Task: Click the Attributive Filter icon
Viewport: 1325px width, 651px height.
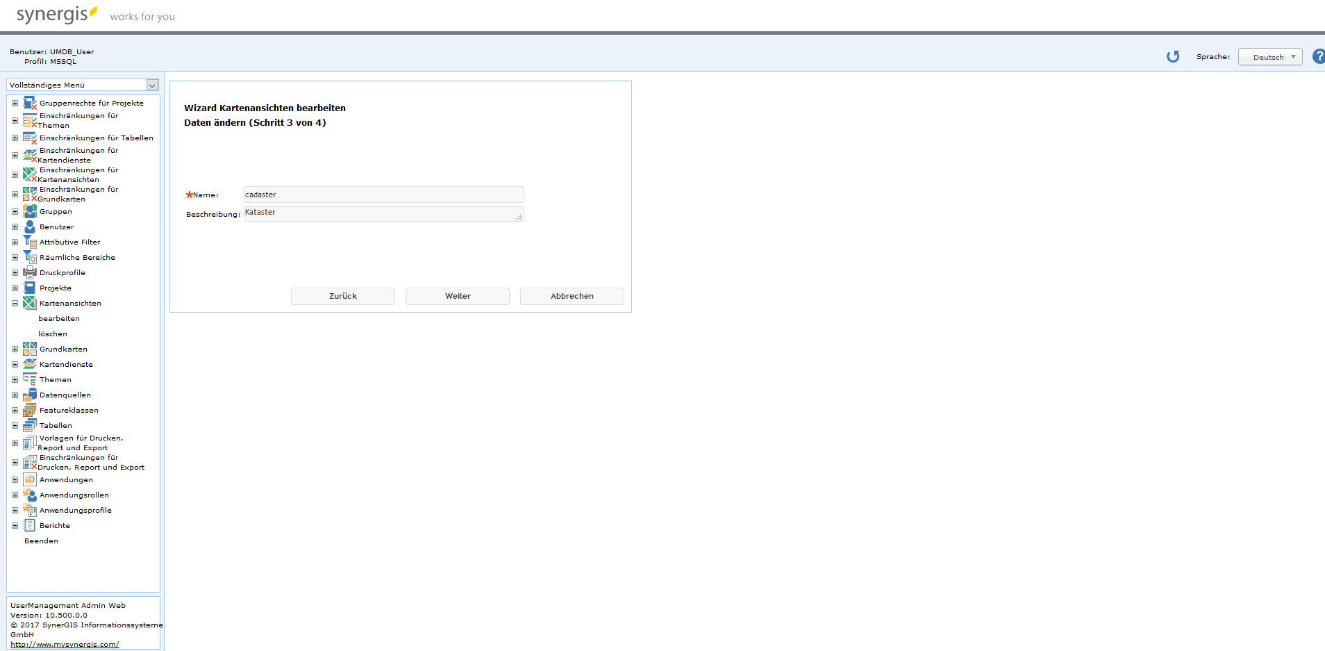Action: click(x=30, y=242)
